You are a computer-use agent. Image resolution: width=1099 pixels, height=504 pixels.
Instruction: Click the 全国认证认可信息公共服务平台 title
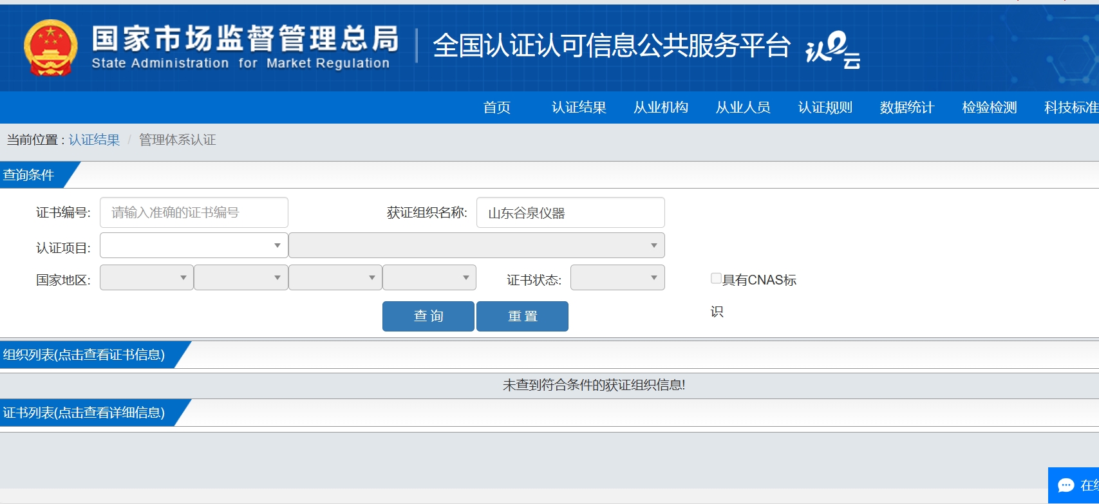click(x=612, y=46)
